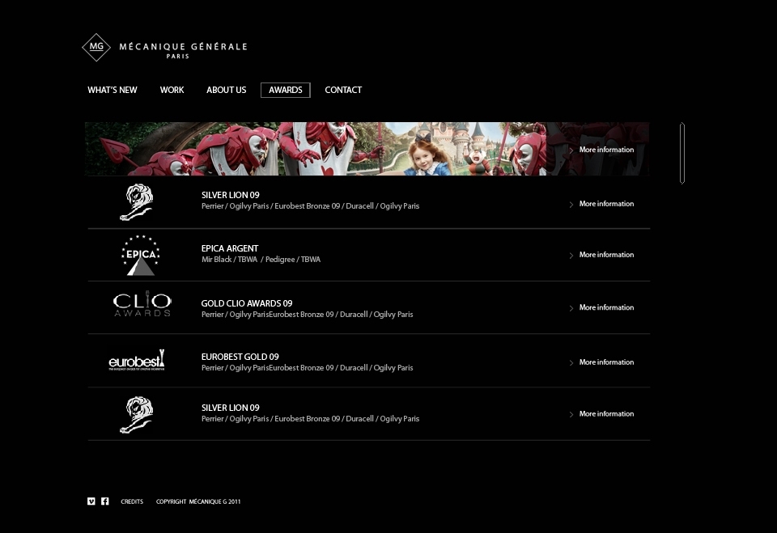Screen dimensions: 777x533
Task: Open the Credits link in the footer
Action: tap(132, 501)
